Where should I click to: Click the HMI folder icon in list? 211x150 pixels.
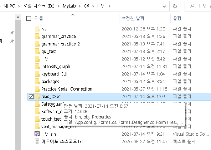pos(37,59)
